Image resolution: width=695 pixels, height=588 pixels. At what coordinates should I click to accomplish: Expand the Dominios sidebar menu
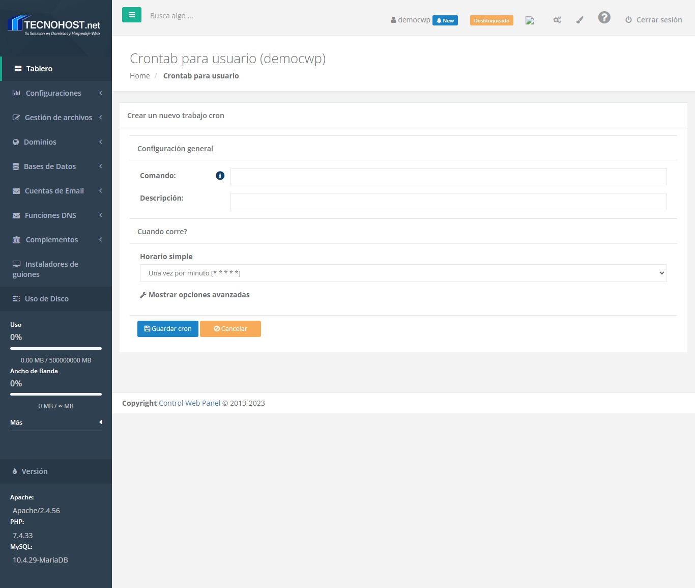[56, 142]
